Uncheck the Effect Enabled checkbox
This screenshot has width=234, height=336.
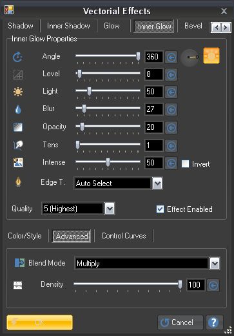(160, 209)
